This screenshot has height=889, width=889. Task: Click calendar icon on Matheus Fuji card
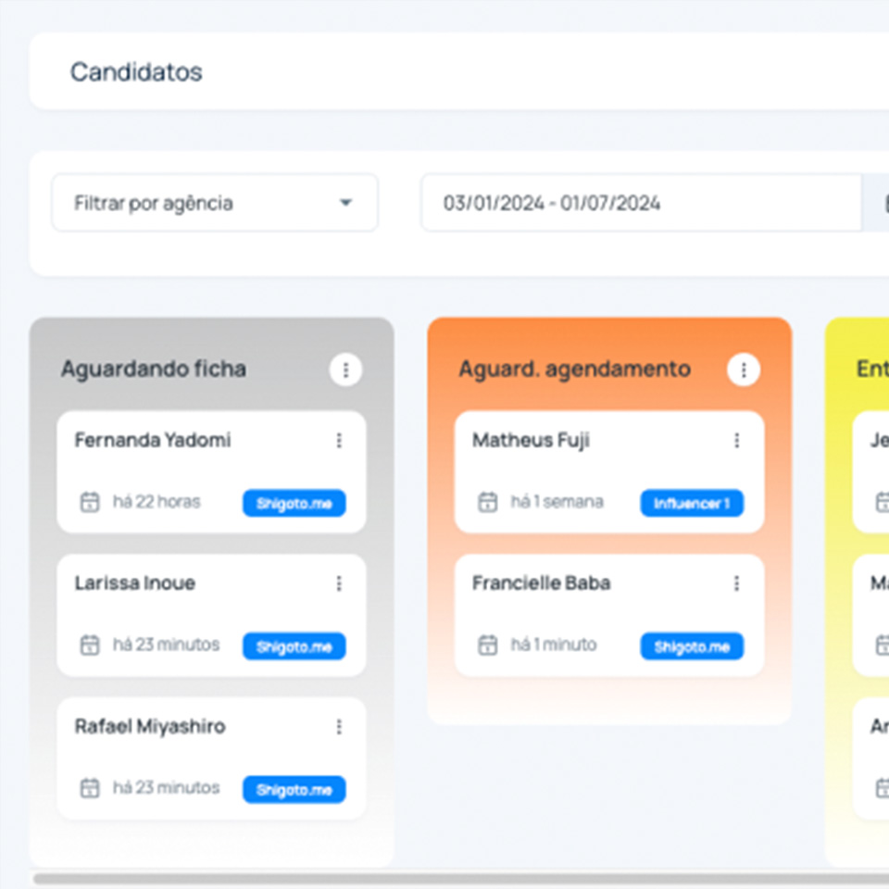(487, 503)
